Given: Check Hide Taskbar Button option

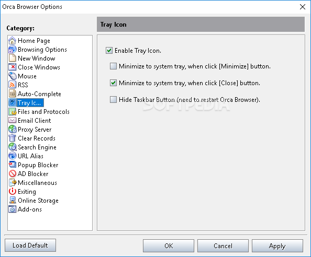Looking at the screenshot, I should click(113, 99).
